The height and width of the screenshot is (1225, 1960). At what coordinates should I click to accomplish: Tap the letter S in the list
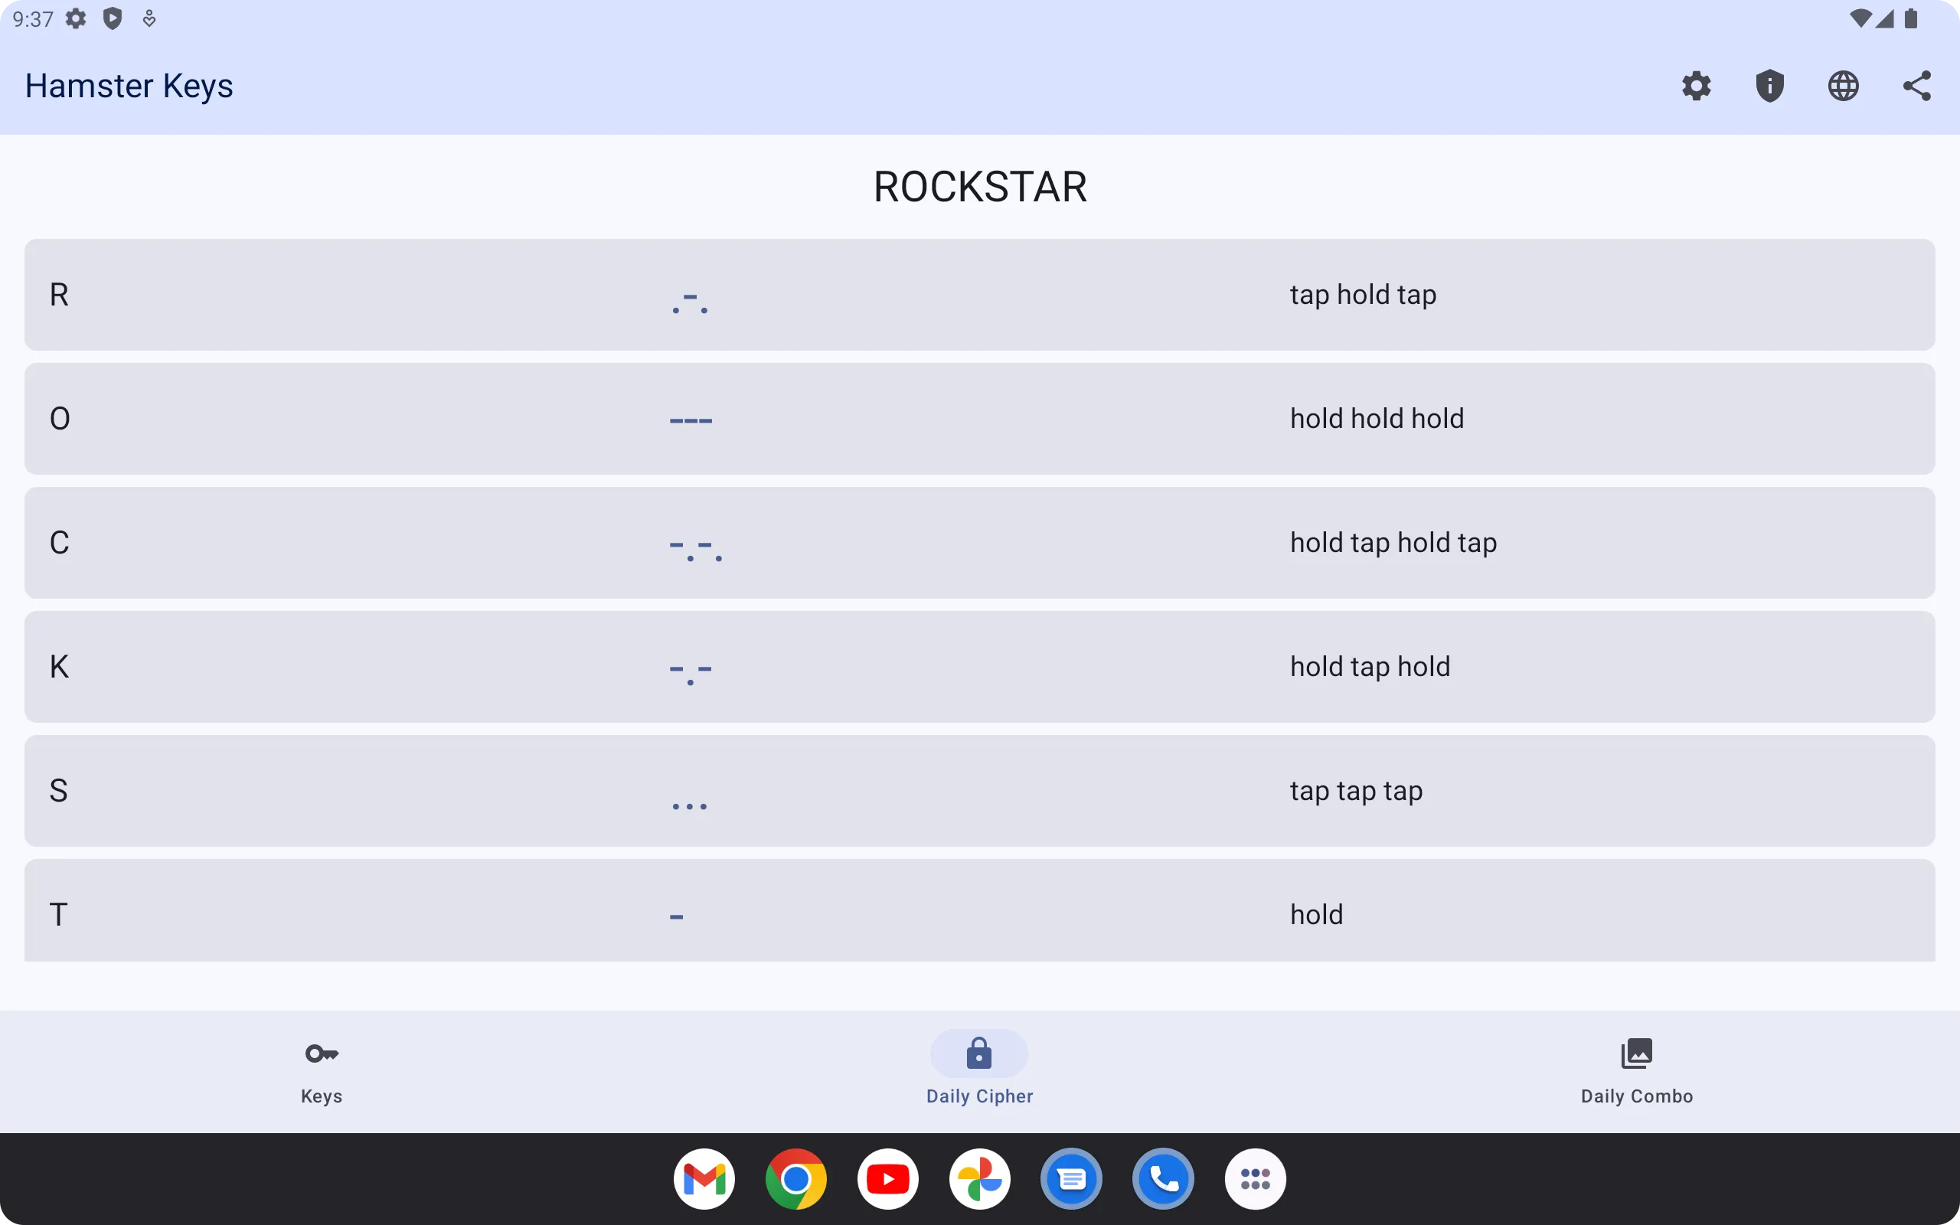click(58, 791)
